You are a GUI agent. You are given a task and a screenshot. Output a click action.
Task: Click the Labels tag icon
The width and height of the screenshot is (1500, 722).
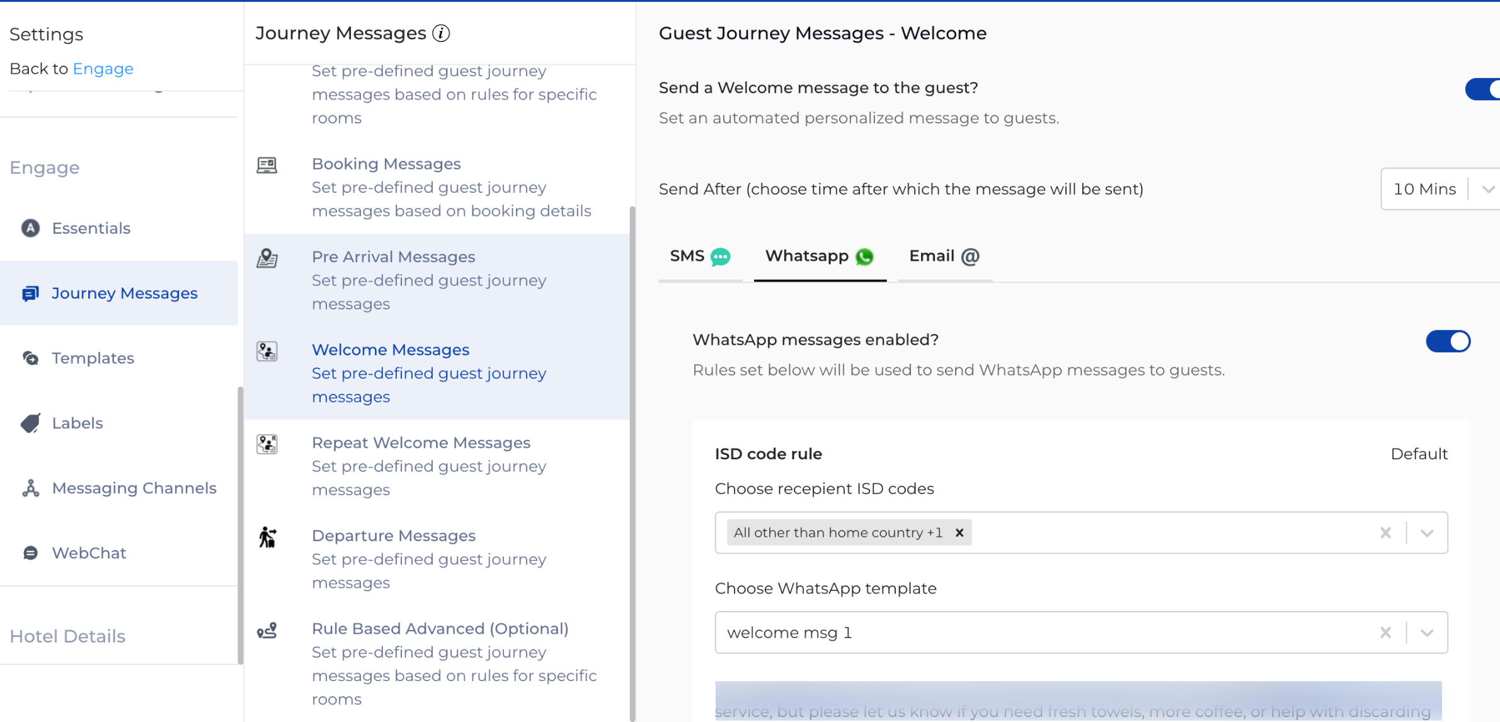[30, 423]
